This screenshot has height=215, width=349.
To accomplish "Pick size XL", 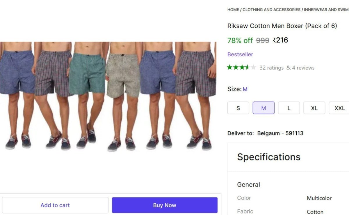I will coord(314,108).
